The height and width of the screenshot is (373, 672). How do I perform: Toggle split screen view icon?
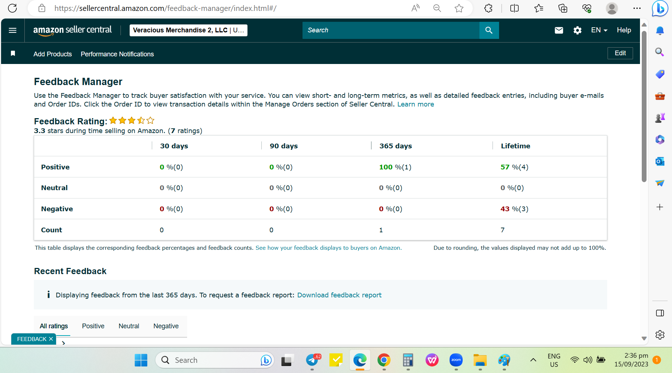click(x=514, y=8)
